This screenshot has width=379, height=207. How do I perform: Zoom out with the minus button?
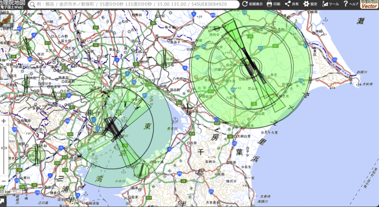[x=4, y=181]
